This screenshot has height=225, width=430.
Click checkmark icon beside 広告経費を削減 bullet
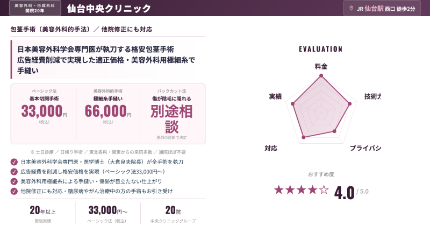tap(14, 171)
